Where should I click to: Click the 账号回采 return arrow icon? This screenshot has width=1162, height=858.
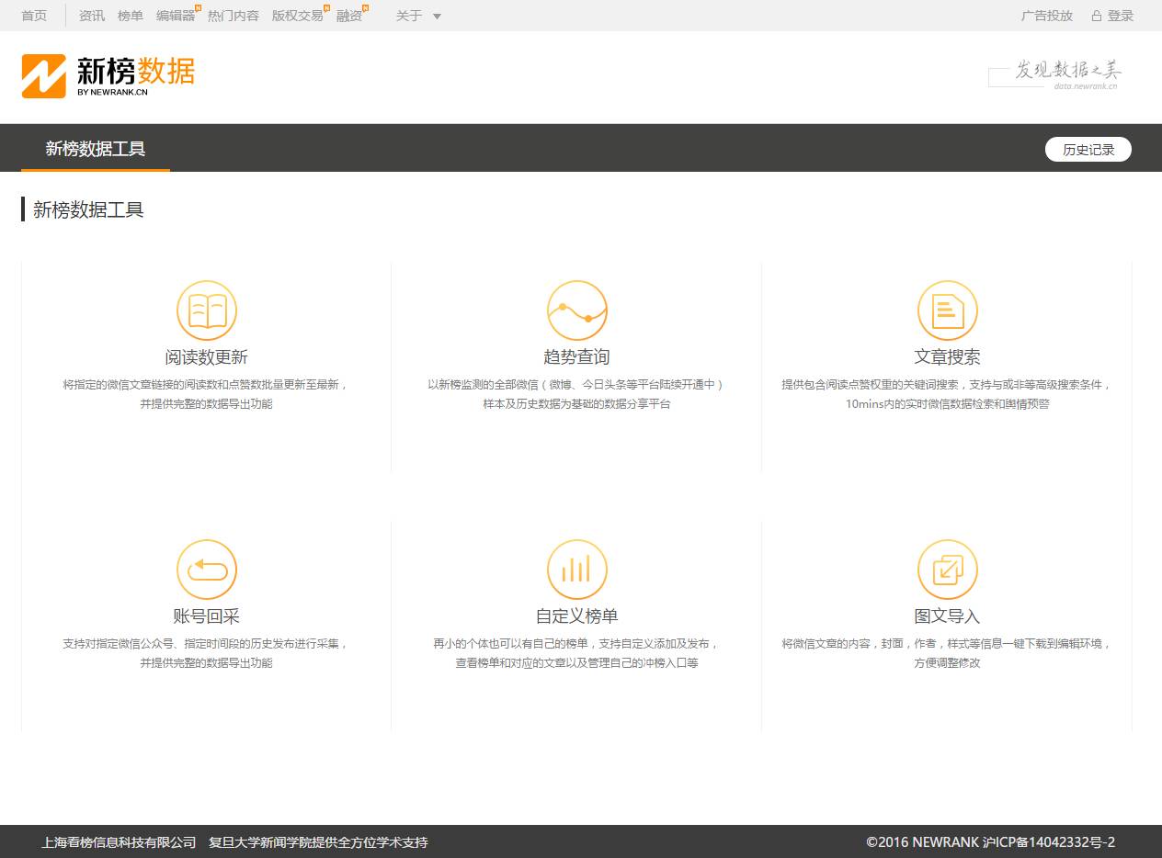pyautogui.click(x=207, y=570)
